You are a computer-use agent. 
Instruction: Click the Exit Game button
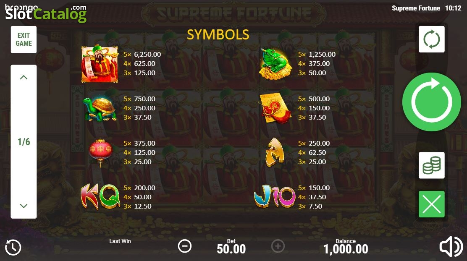pyautogui.click(x=24, y=39)
